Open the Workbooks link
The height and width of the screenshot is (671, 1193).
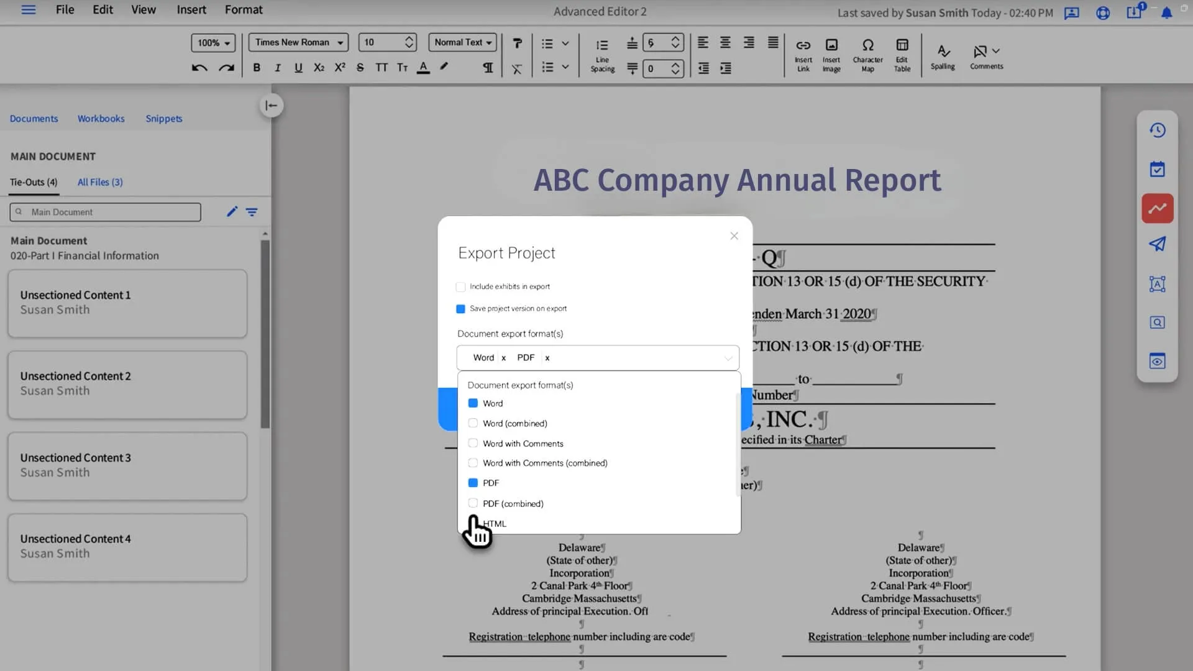[x=101, y=119]
